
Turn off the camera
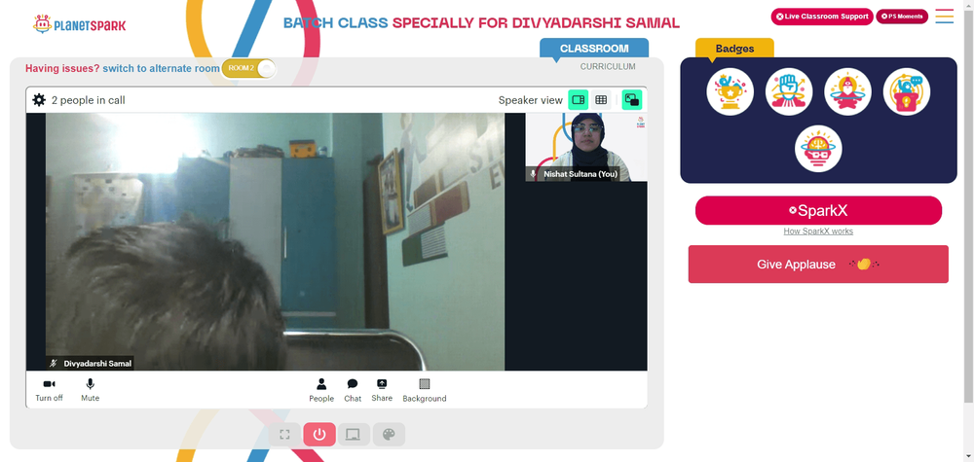[49, 390]
